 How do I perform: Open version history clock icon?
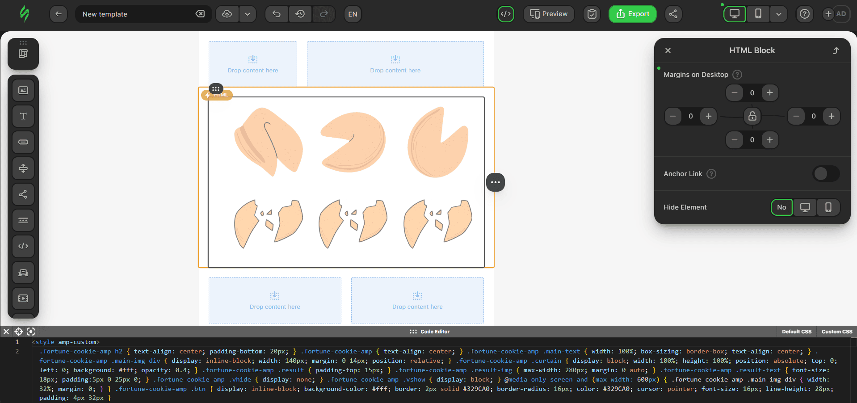pos(300,14)
